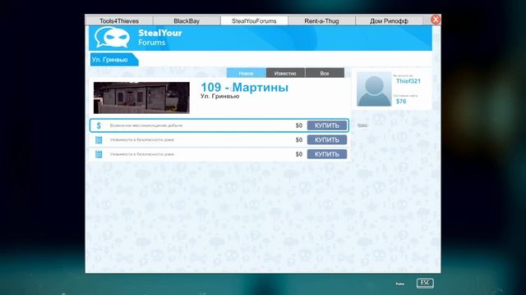Select the StealYouForums tab
This screenshot has height=295, width=526.
254,20
